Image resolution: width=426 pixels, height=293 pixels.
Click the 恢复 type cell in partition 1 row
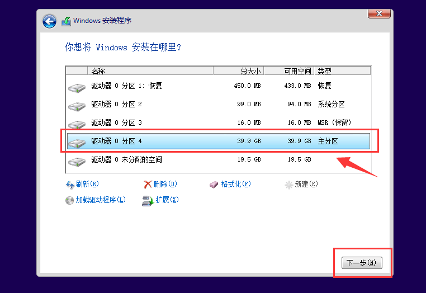324,86
